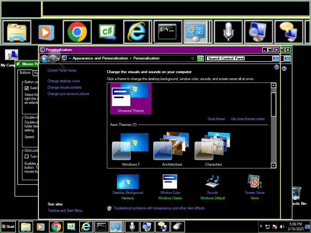Open Change desktop icons link
Screen dimensions: 311x233
[x=63, y=81]
